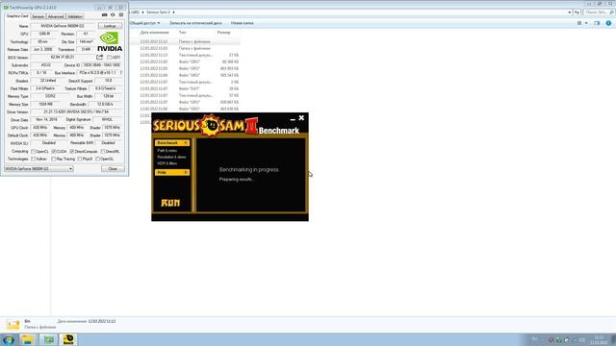
Task: Click the RUN button in Serious Sam Benchmark
Action: [x=170, y=203]
